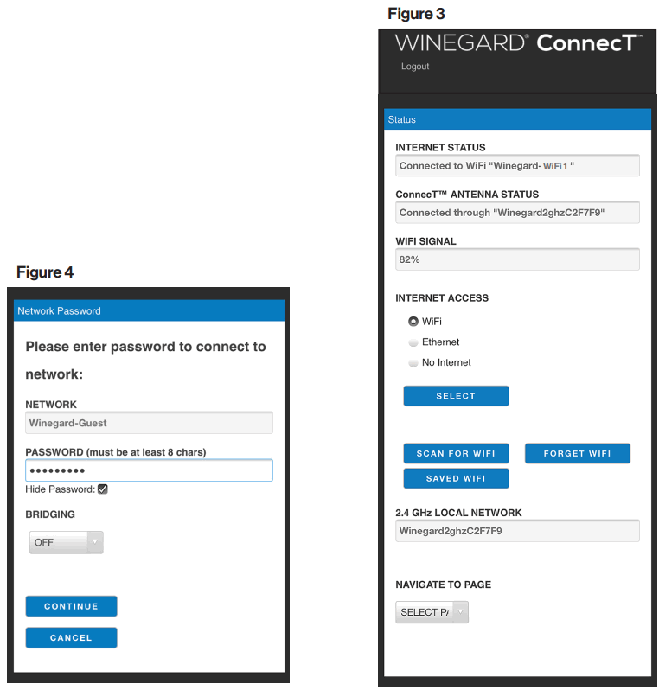This screenshot has height=690, width=659.
Task: Click the ConnecT Antenna Status field
Action: click(517, 213)
